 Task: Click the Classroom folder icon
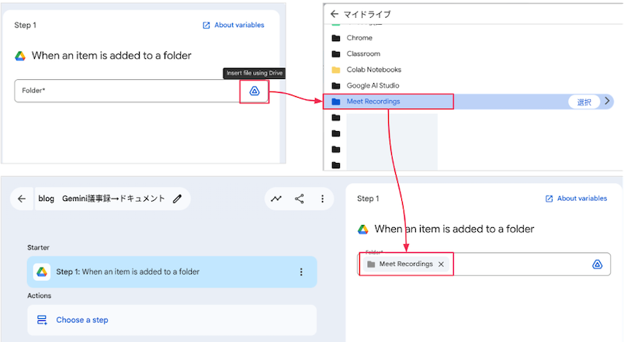(336, 54)
